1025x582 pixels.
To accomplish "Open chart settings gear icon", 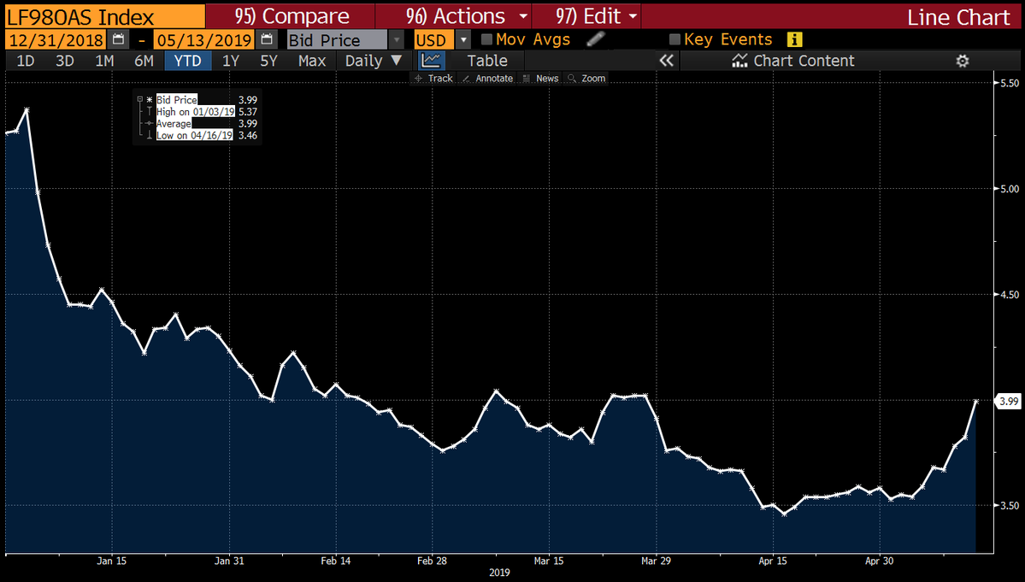I will [963, 61].
